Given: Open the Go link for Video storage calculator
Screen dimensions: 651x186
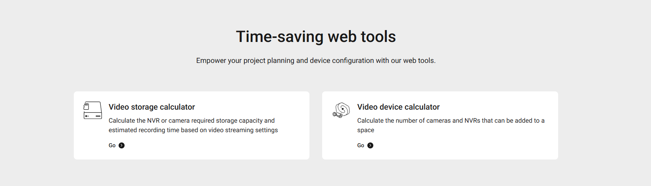Looking at the screenshot, I should (112, 146).
